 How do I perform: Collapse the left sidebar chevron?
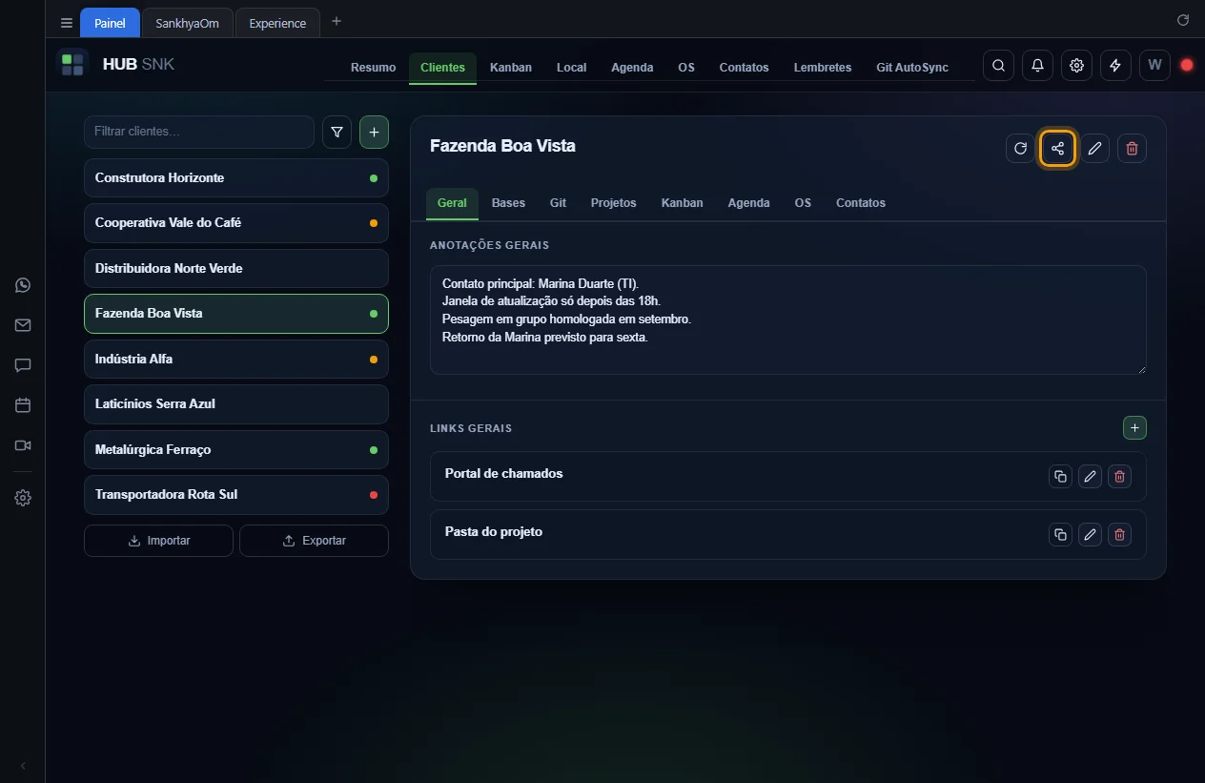click(23, 766)
